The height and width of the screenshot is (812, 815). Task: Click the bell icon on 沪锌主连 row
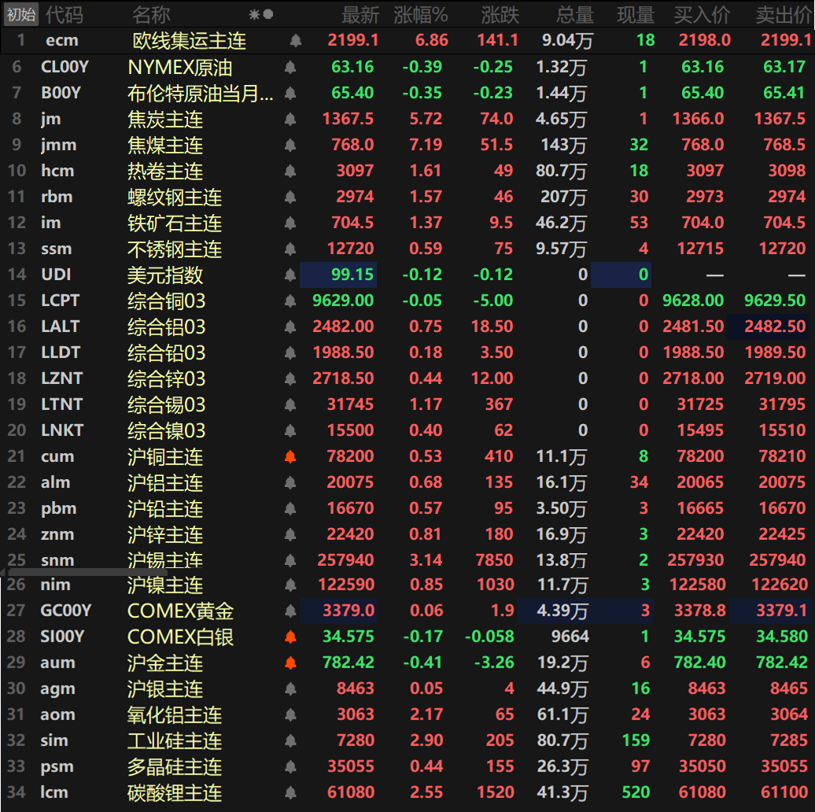[290, 535]
